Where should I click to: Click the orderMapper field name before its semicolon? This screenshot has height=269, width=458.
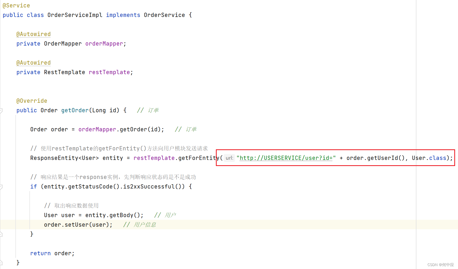click(104, 44)
